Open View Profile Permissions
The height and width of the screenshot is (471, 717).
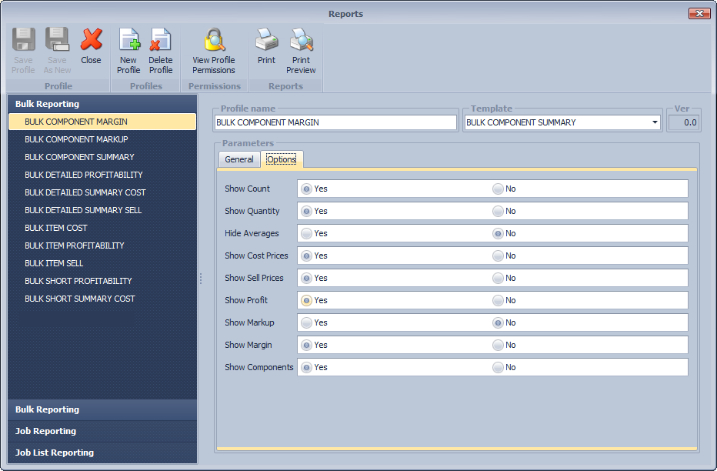tap(214, 40)
